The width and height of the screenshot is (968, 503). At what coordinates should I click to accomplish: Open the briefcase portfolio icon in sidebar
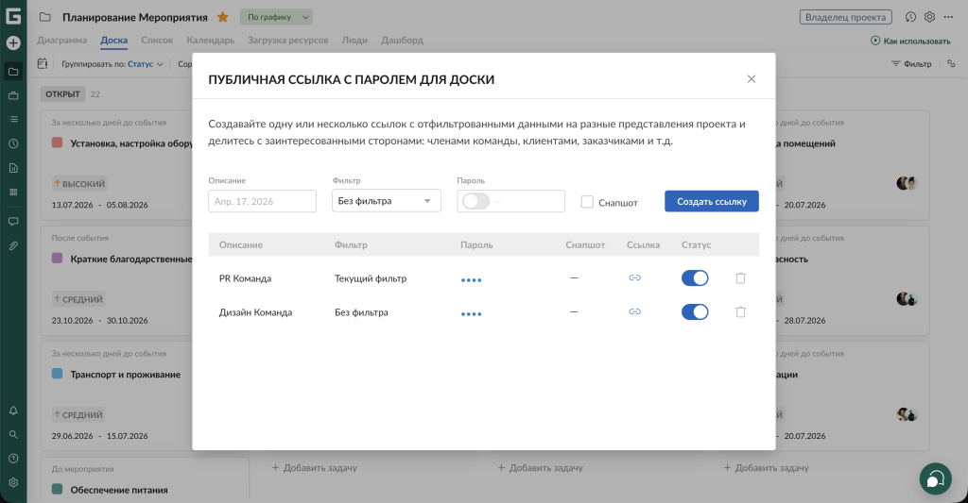13,95
